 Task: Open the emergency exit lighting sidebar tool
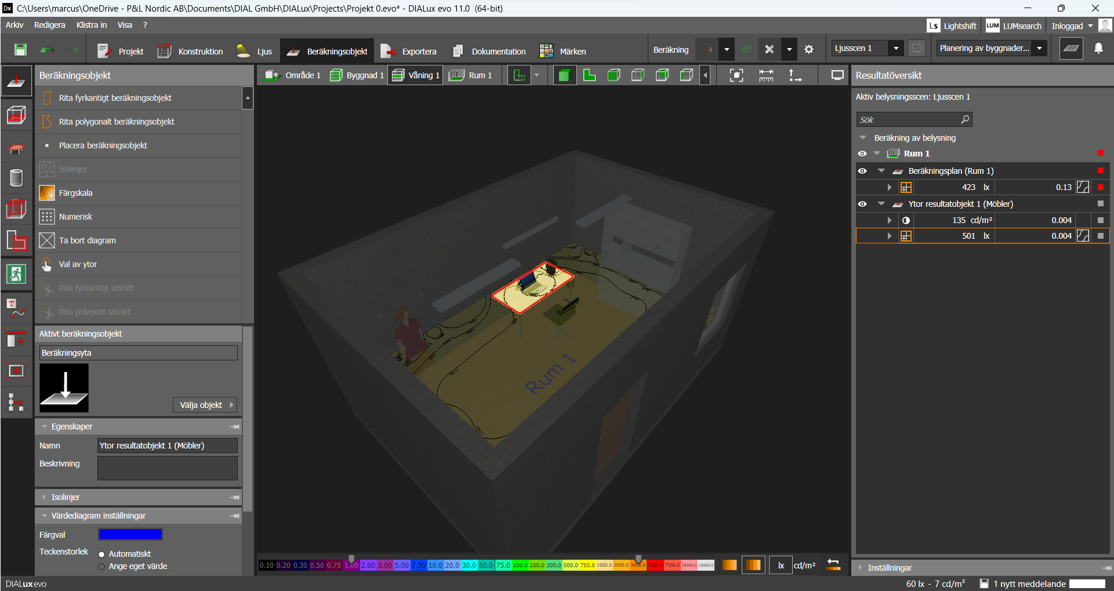click(16, 273)
